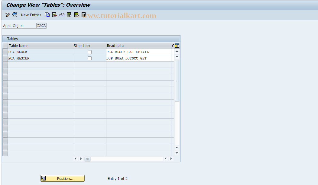Image resolution: width=318 pixels, height=185 pixels.
Task: Click the Appl. Object PACA field
Action: (x=41, y=26)
